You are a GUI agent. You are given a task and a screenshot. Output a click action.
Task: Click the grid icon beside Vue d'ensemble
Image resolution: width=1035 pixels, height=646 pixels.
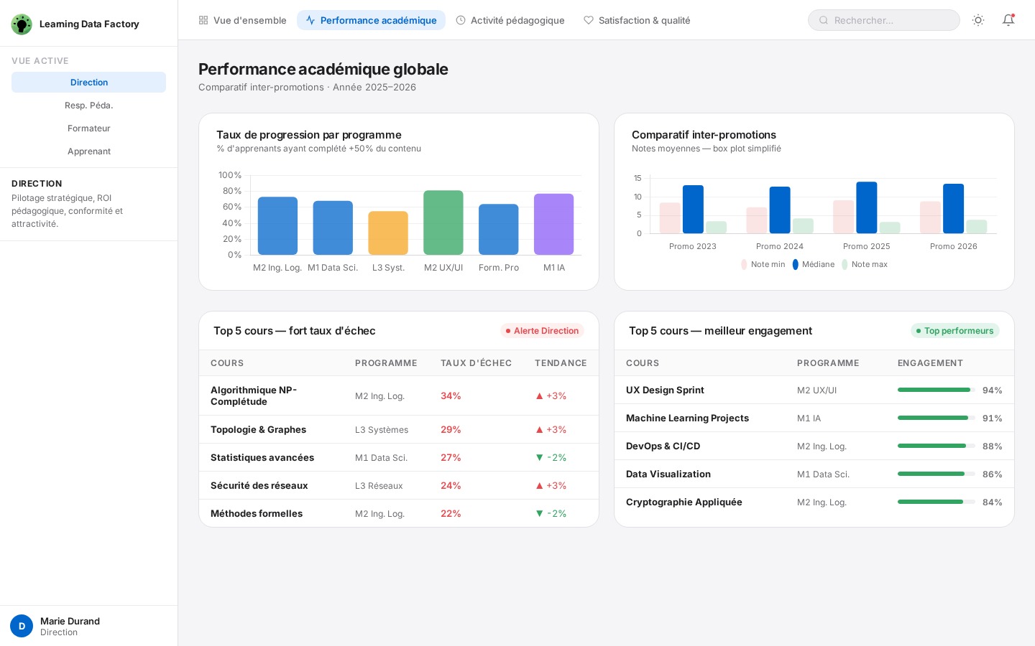point(203,20)
